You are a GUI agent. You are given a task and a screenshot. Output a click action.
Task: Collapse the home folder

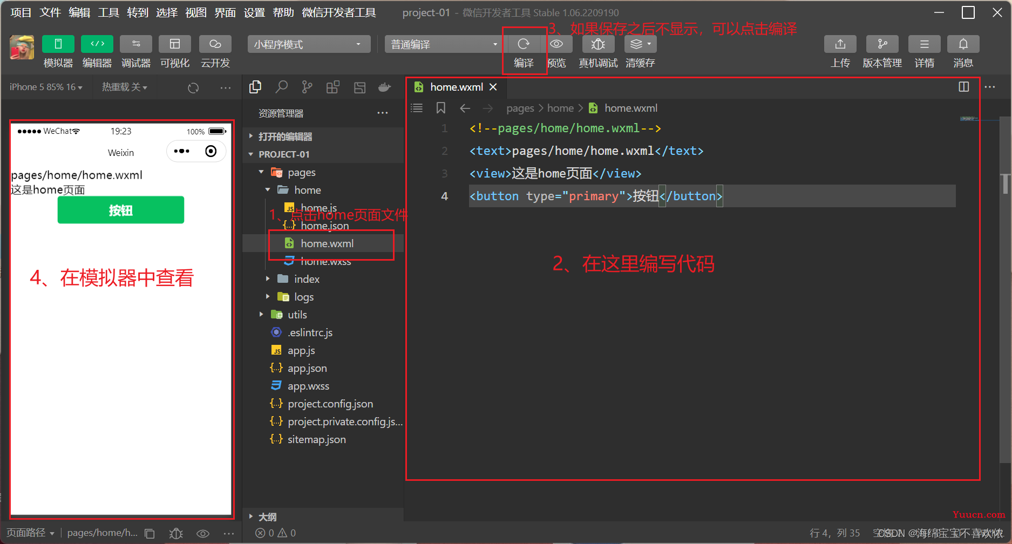pos(323,190)
